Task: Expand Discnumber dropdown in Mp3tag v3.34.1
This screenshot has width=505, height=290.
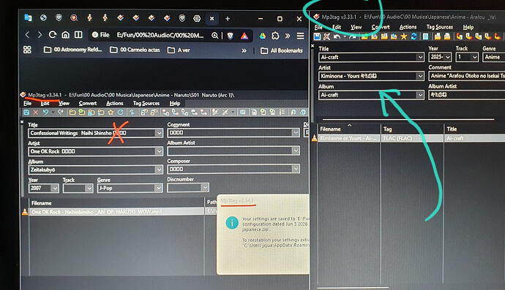Action: (205, 188)
